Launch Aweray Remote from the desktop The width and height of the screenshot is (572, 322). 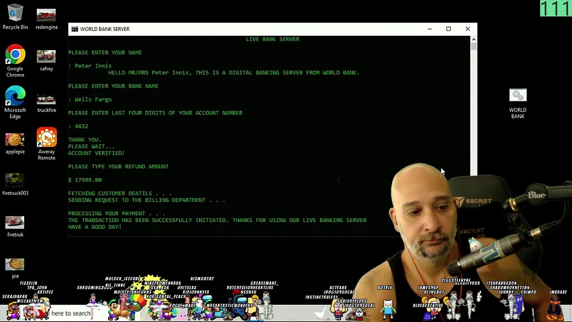46,144
